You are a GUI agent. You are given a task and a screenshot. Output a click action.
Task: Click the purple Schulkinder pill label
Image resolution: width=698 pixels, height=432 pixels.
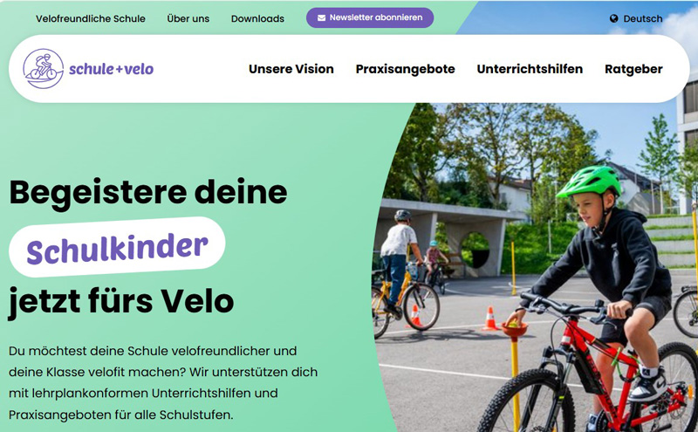[x=117, y=247]
